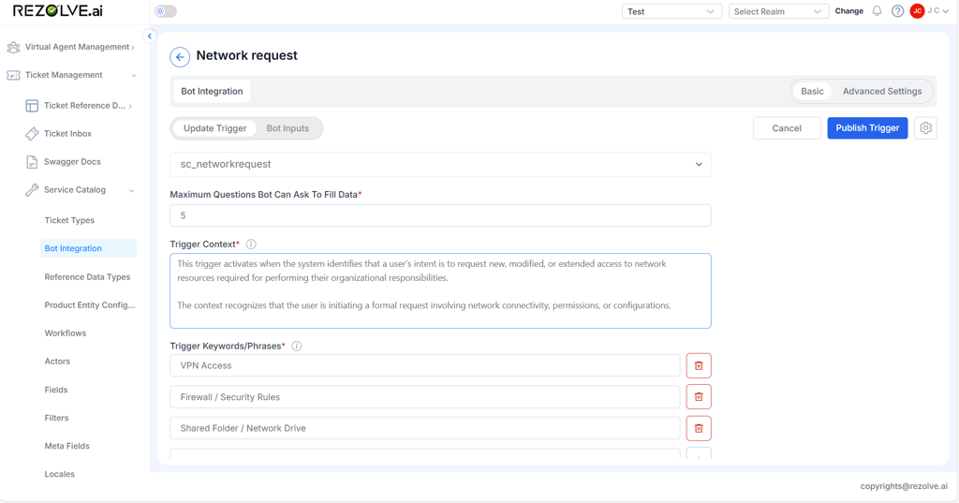Click the REZOLVE.ai logo

click(x=57, y=11)
